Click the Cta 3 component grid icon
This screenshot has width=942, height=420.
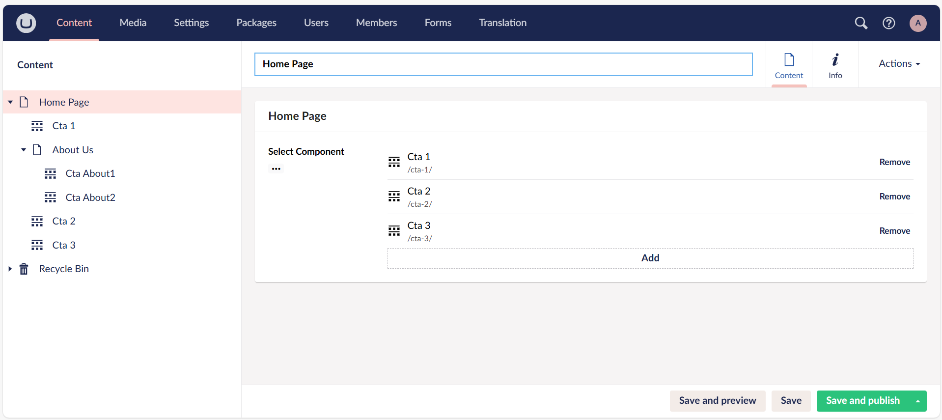tap(394, 231)
